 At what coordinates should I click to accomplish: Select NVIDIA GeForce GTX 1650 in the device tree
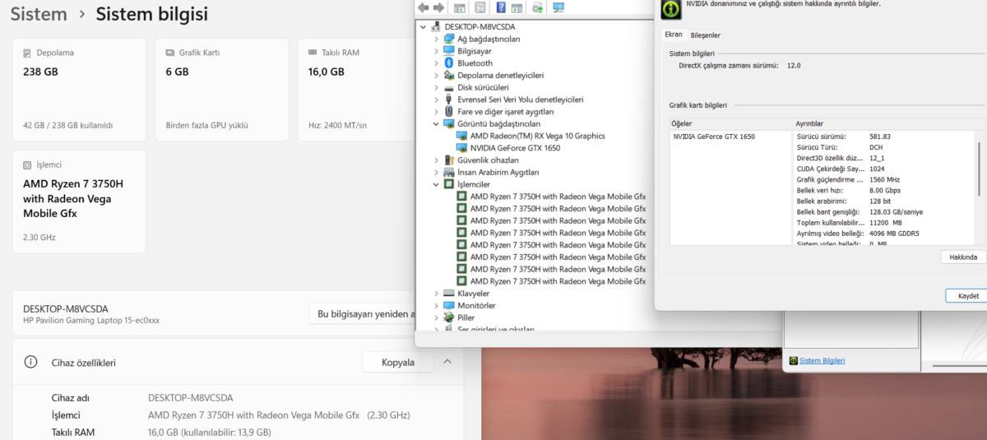(515, 148)
